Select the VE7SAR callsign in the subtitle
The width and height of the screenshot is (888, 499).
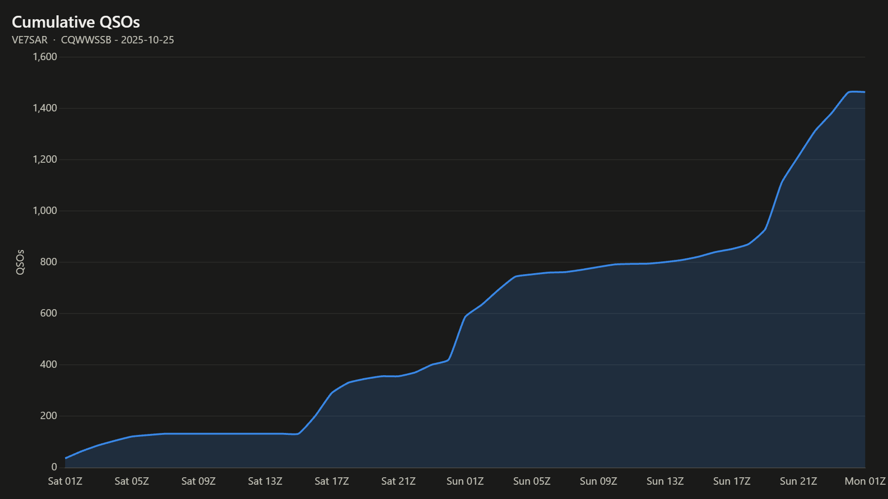click(30, 40)
